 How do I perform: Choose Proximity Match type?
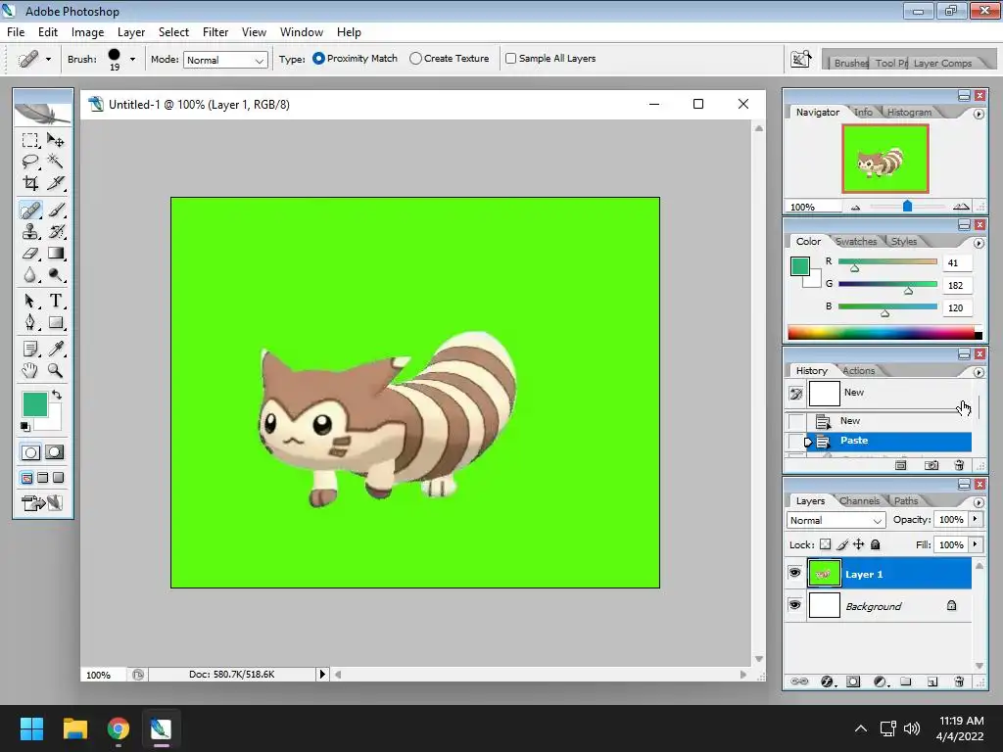[355, 58]
